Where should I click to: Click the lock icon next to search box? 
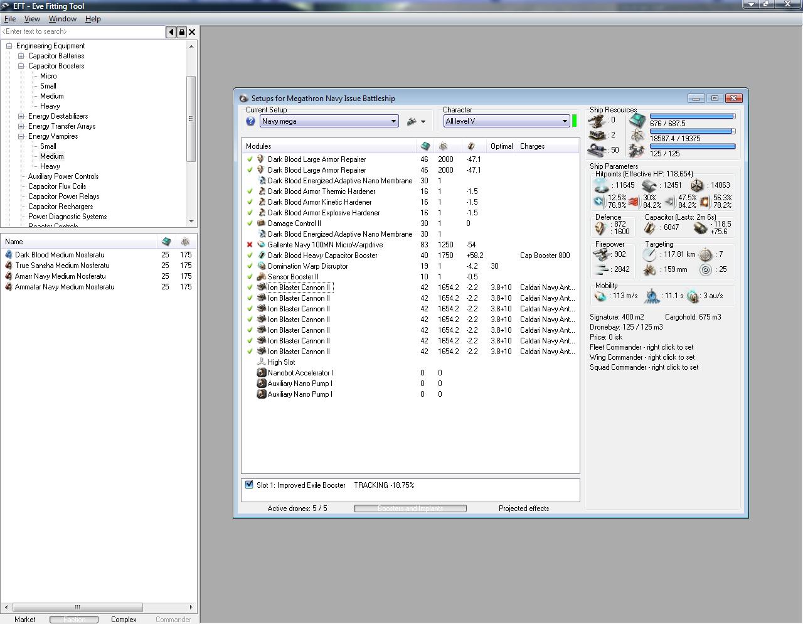click(181, 32)
